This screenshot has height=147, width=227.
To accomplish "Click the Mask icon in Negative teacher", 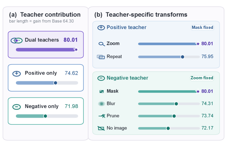I will 101,91.
